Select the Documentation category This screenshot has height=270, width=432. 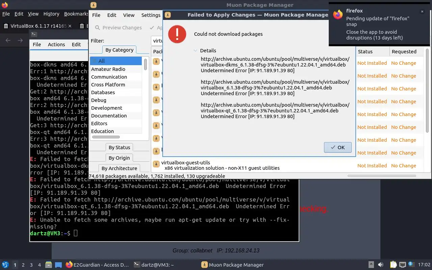(x=116, y=116)
